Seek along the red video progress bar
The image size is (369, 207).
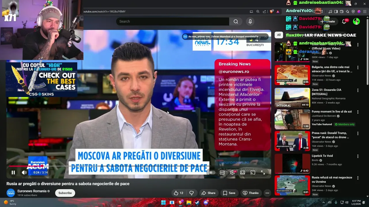[x=138, y=166]
